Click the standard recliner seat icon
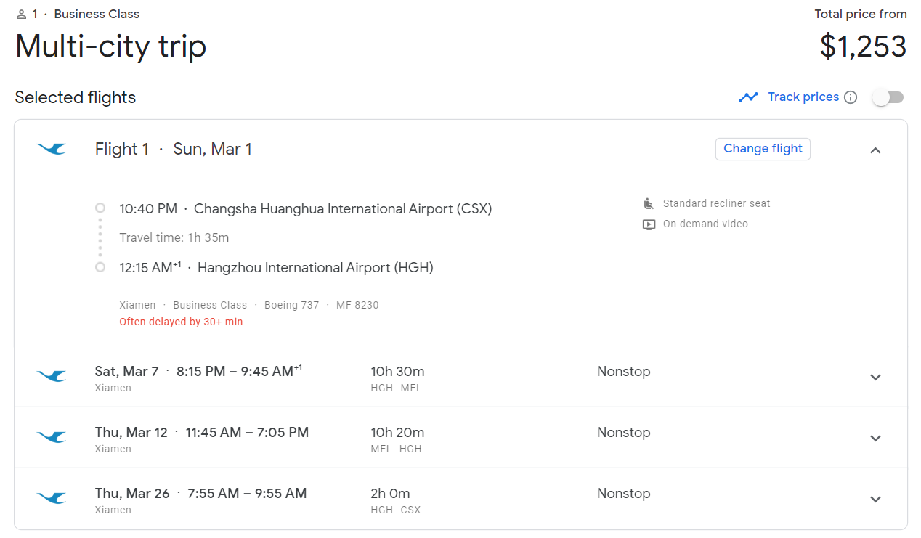921x538 pixels. (649, 204)
